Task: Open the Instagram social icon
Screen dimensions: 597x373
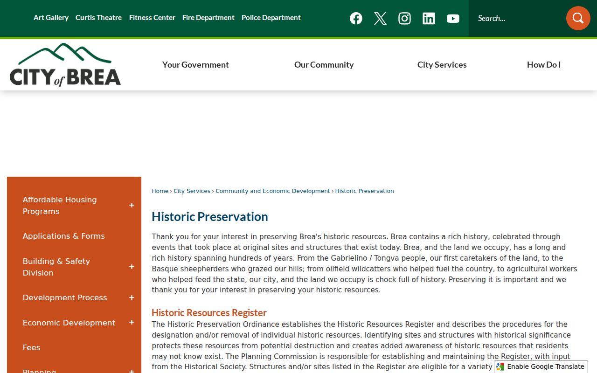Action: pyautogui.click(x=404, y=18)
